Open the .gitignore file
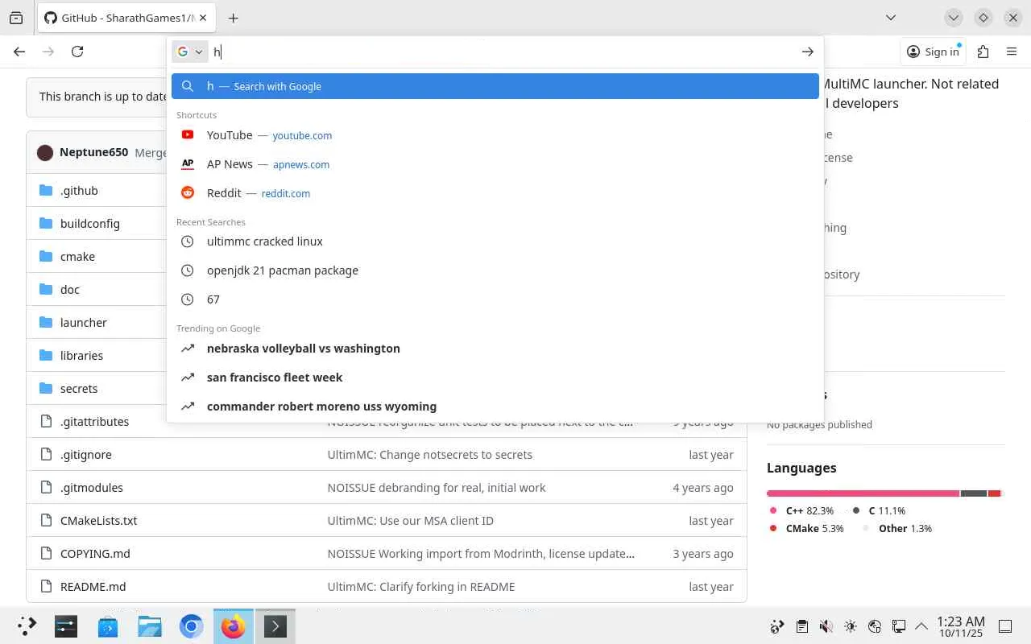Viewport: 1031px width, 644px height. coord(86,455)
